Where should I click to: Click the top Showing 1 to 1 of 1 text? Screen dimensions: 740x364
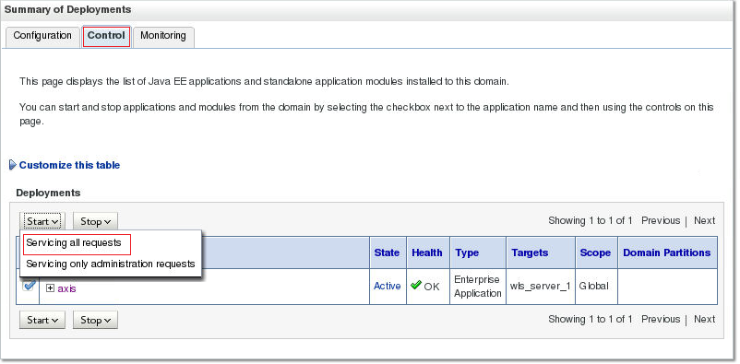[590, 220]
